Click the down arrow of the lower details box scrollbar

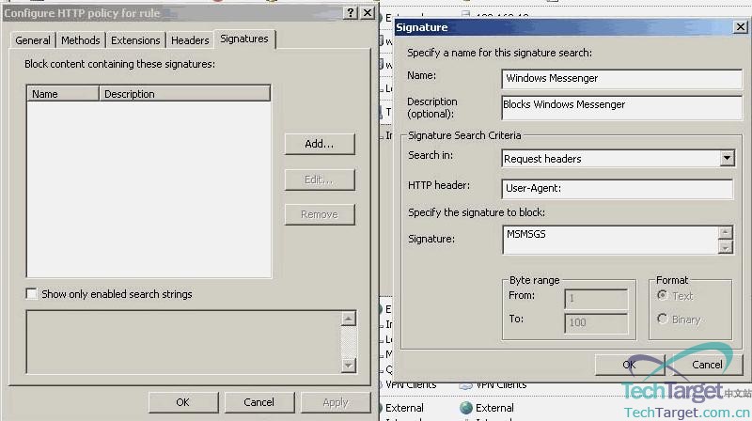coord(349,365)
